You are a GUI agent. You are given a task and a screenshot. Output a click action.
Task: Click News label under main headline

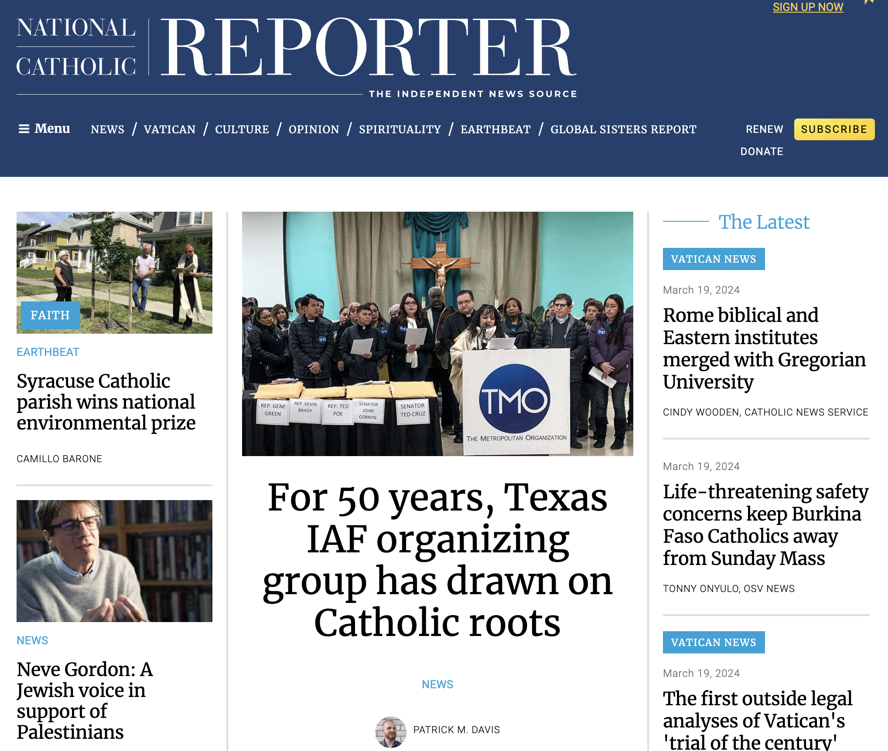(437, 684)
